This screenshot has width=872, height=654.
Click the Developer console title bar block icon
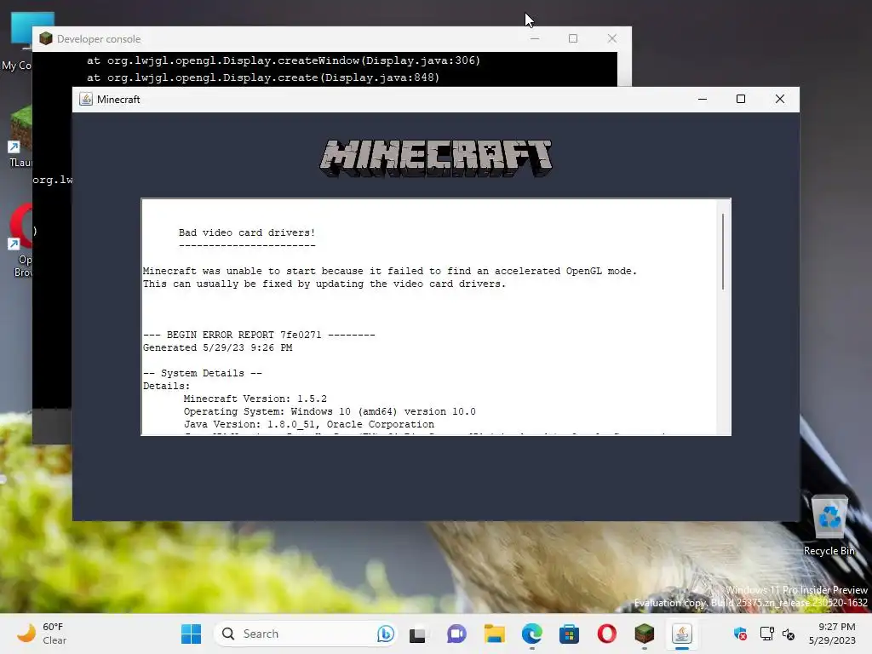(46, 38)
